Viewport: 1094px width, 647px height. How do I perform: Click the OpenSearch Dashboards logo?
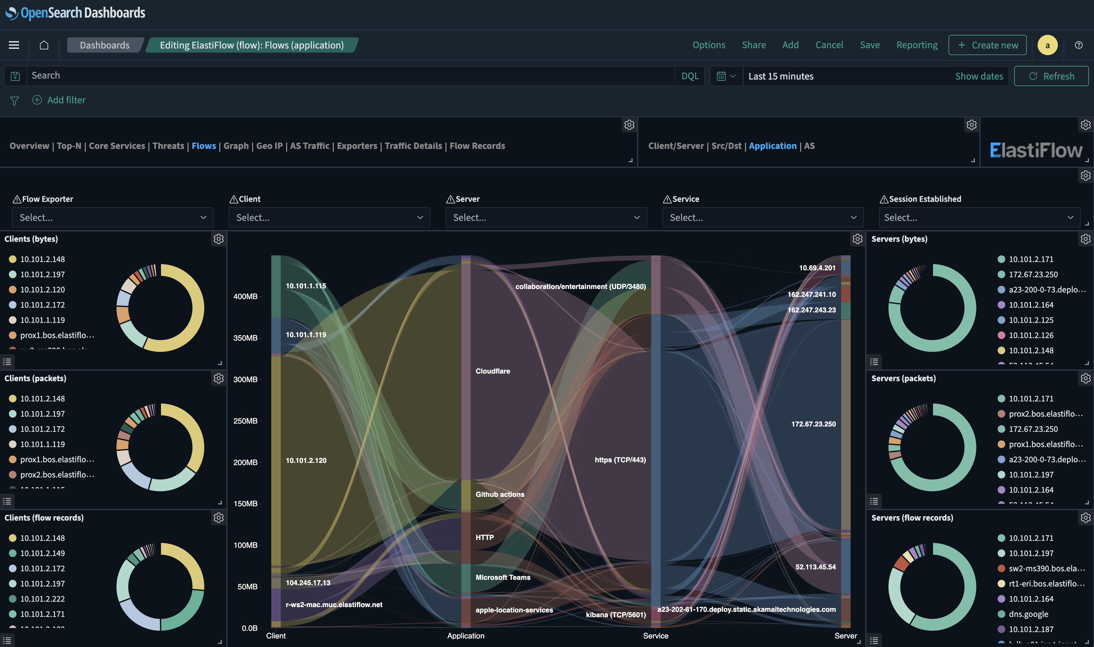pos(75,13)
